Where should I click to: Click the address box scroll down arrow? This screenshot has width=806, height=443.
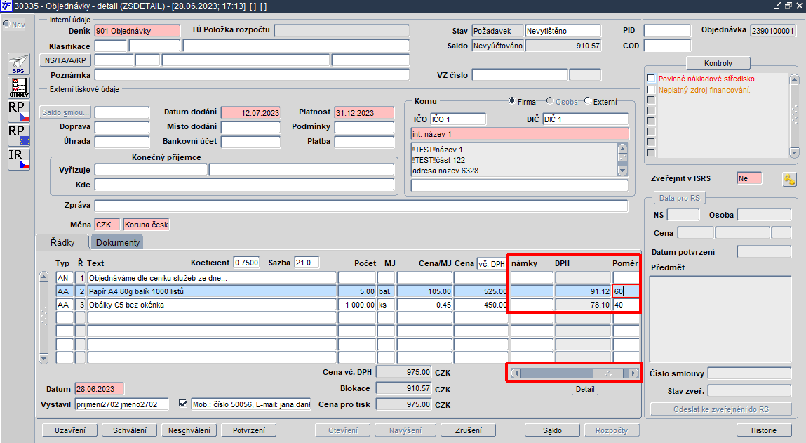pos(622,171)
